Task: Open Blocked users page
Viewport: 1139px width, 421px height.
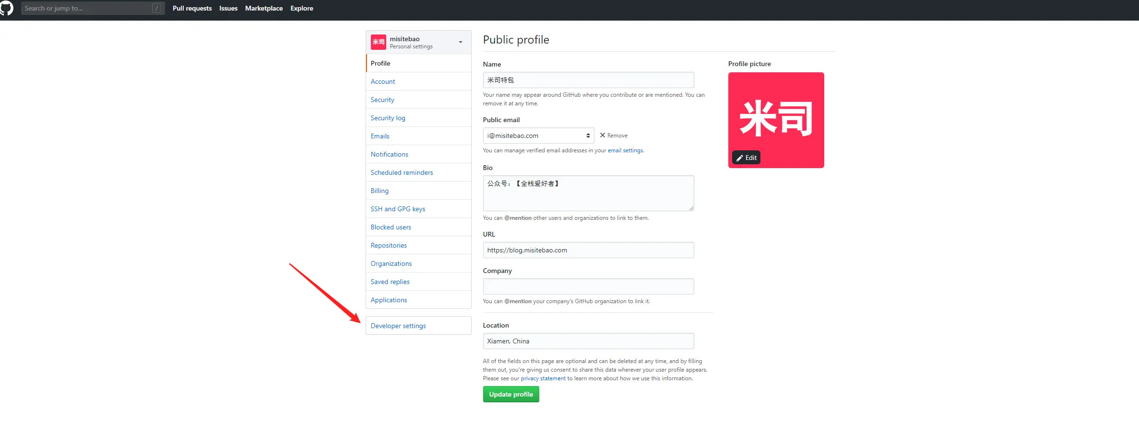Action: click(x=418, y=227)
